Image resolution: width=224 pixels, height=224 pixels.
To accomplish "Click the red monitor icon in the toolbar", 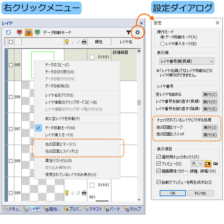I will (x=20, y=32).
